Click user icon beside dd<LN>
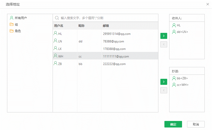 (x=174, y=32)
